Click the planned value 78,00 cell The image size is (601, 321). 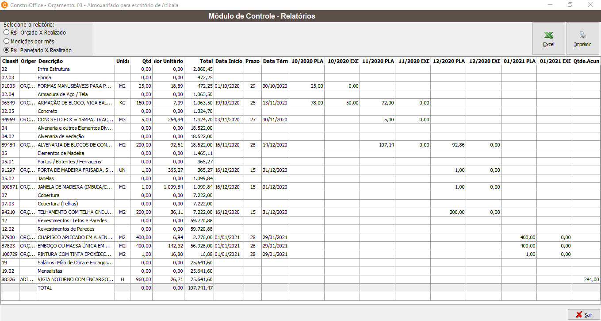[x=306, y=103]
